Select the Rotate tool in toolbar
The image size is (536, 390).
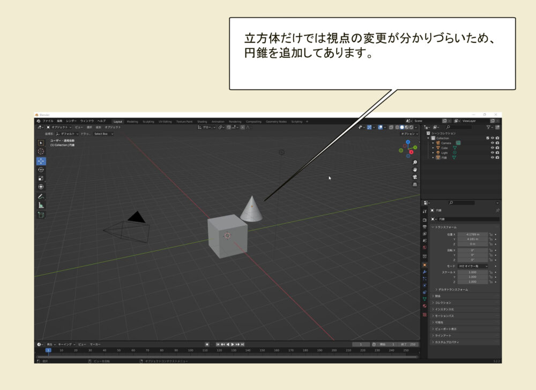coord(41,170)
